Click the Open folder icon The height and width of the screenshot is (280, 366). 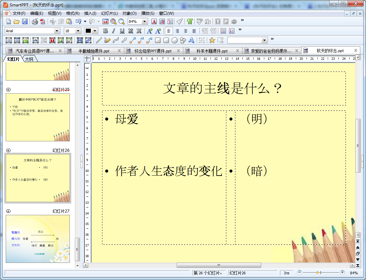point(16,22)
